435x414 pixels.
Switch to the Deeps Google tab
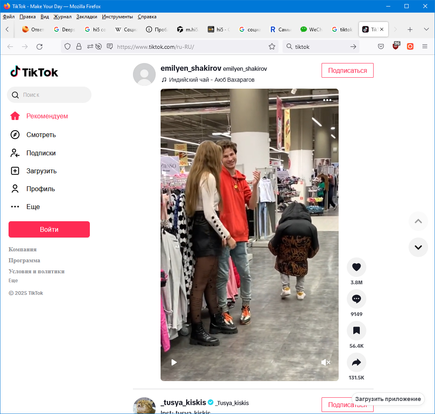coord(65,29)
